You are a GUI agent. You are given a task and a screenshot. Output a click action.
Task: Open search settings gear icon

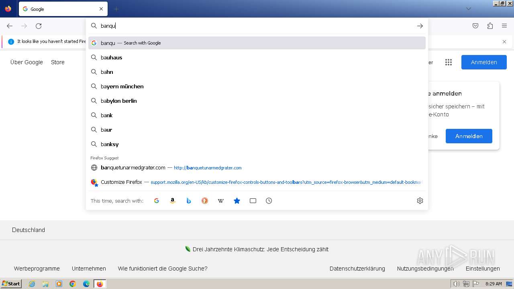(x=420, y=201)
